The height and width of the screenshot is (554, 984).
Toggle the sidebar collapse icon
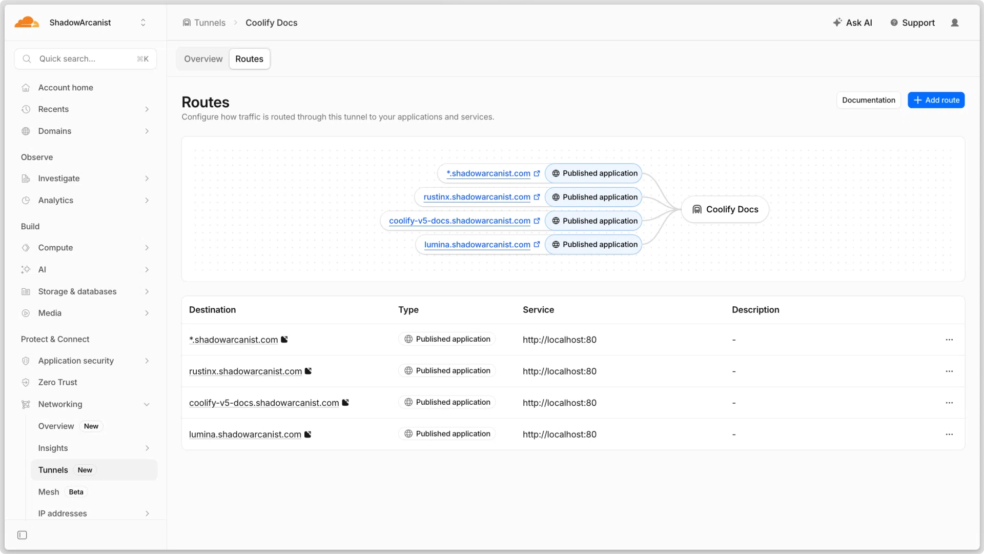[x=22, y=535]
